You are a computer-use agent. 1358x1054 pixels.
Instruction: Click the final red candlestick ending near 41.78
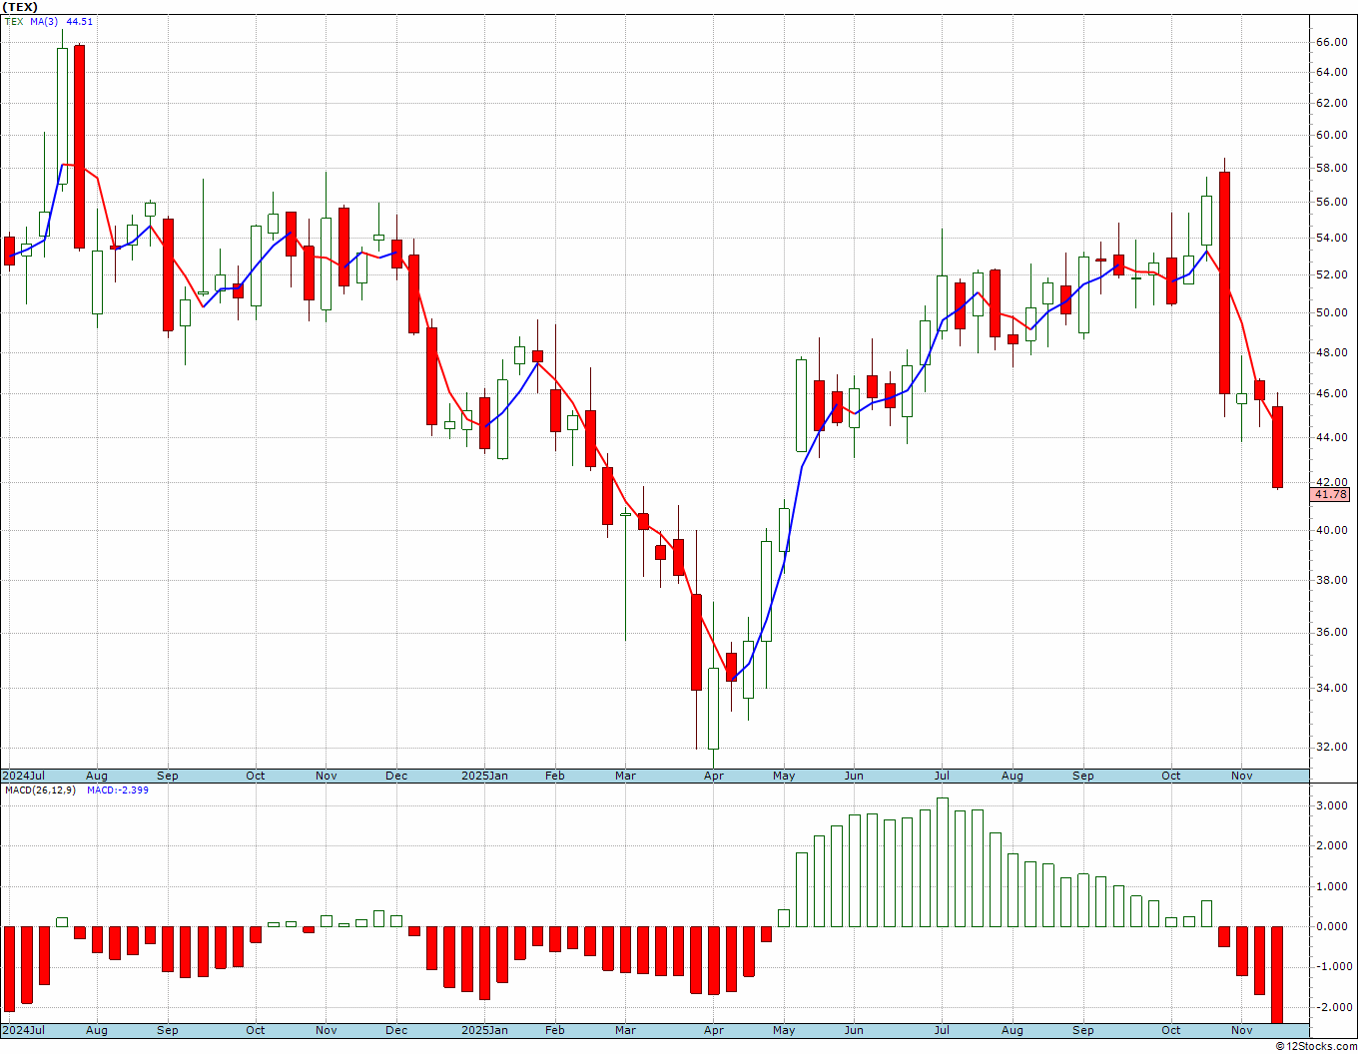(1277, 447)
